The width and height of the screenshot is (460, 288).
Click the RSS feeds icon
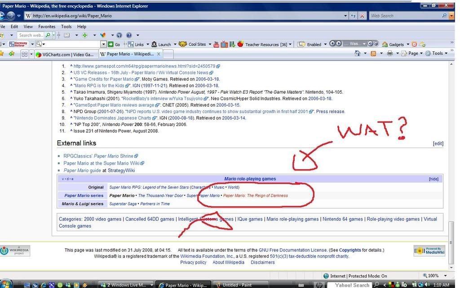point(373,54)
